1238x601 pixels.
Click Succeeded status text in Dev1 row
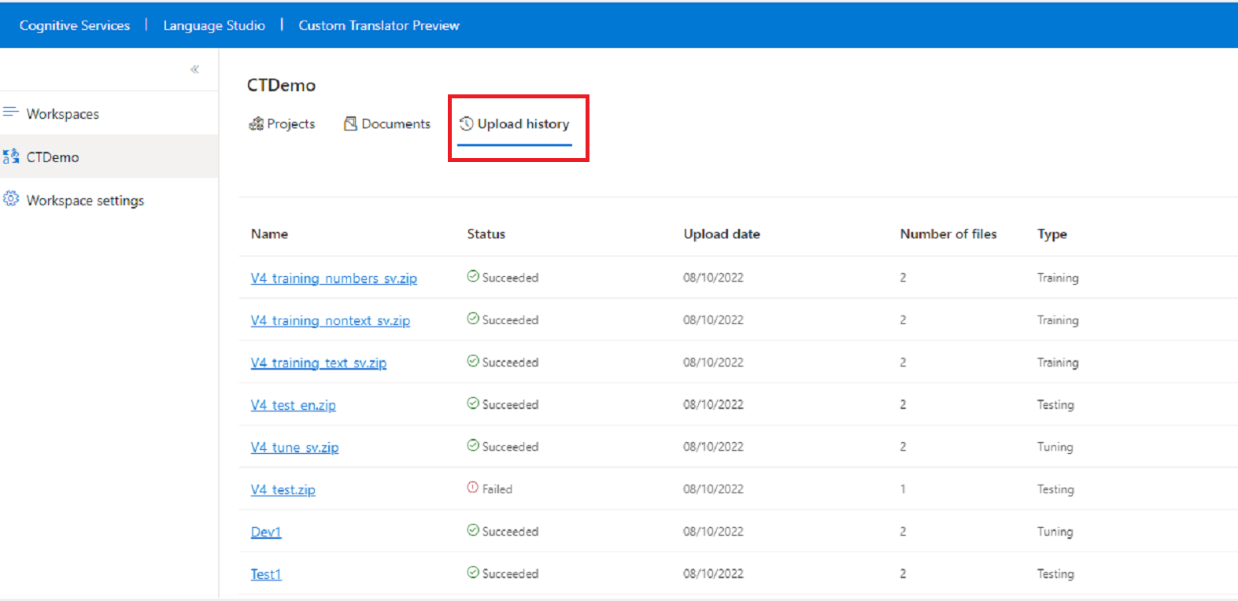pyautogui.click(x=510, y=532)
